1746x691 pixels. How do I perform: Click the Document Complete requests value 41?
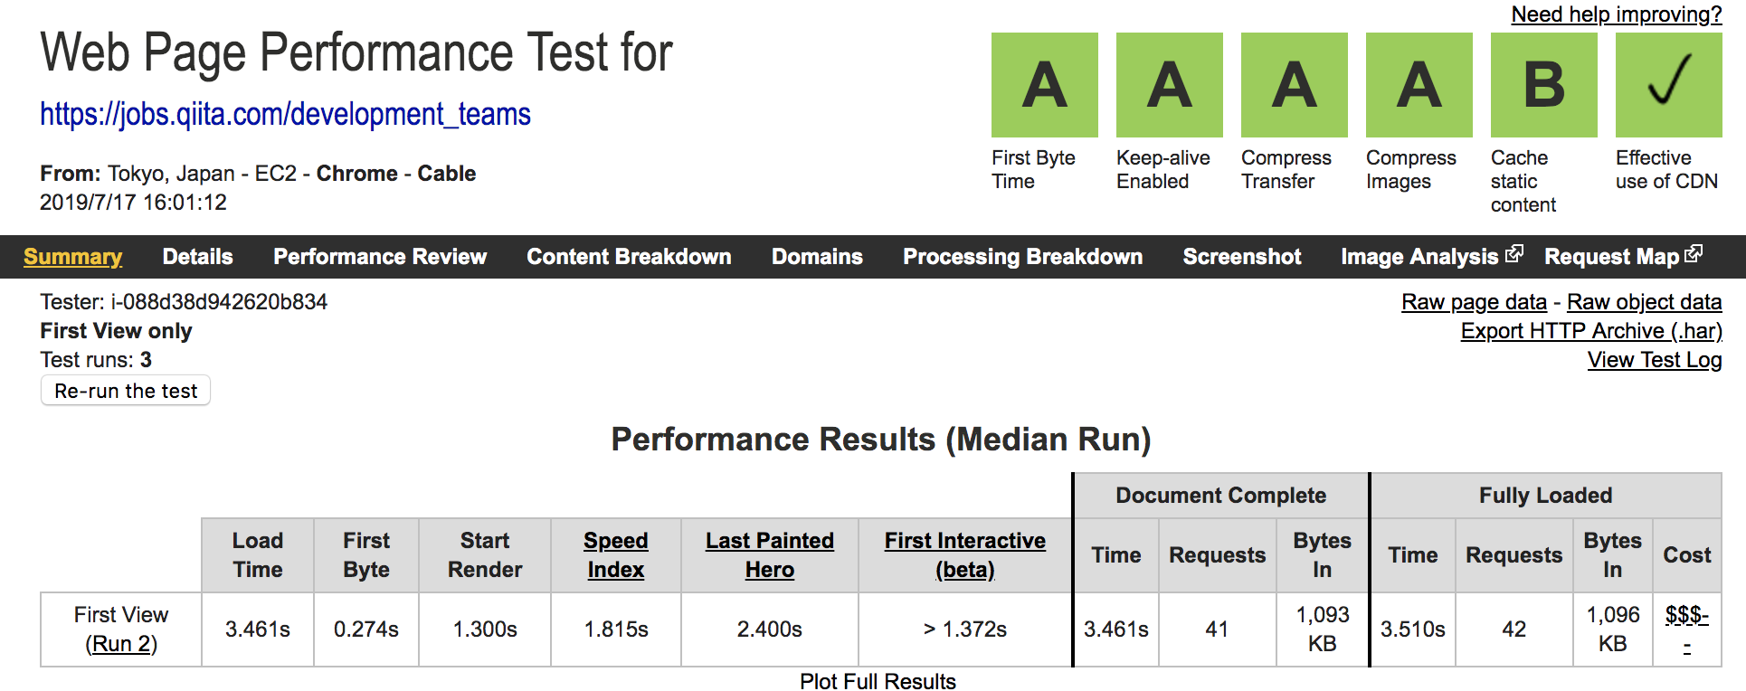click(x=1218, y=629)
